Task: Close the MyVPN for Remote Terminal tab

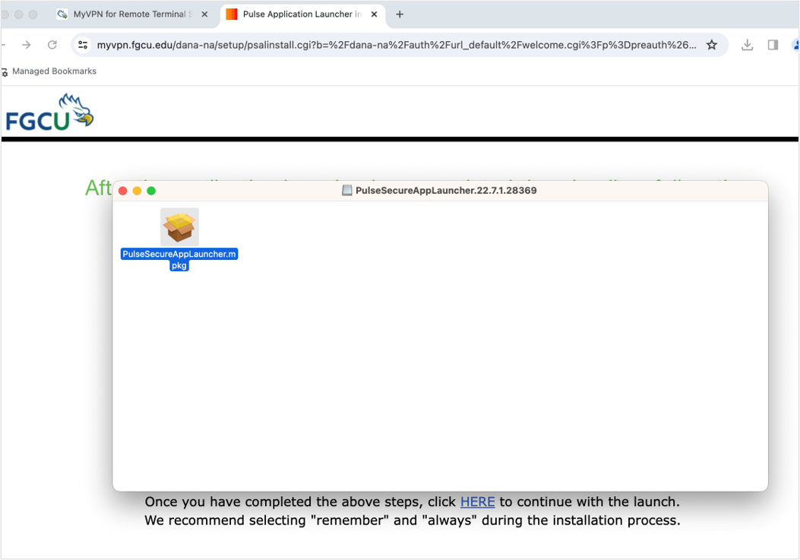Action: click(x=204, y=14)
